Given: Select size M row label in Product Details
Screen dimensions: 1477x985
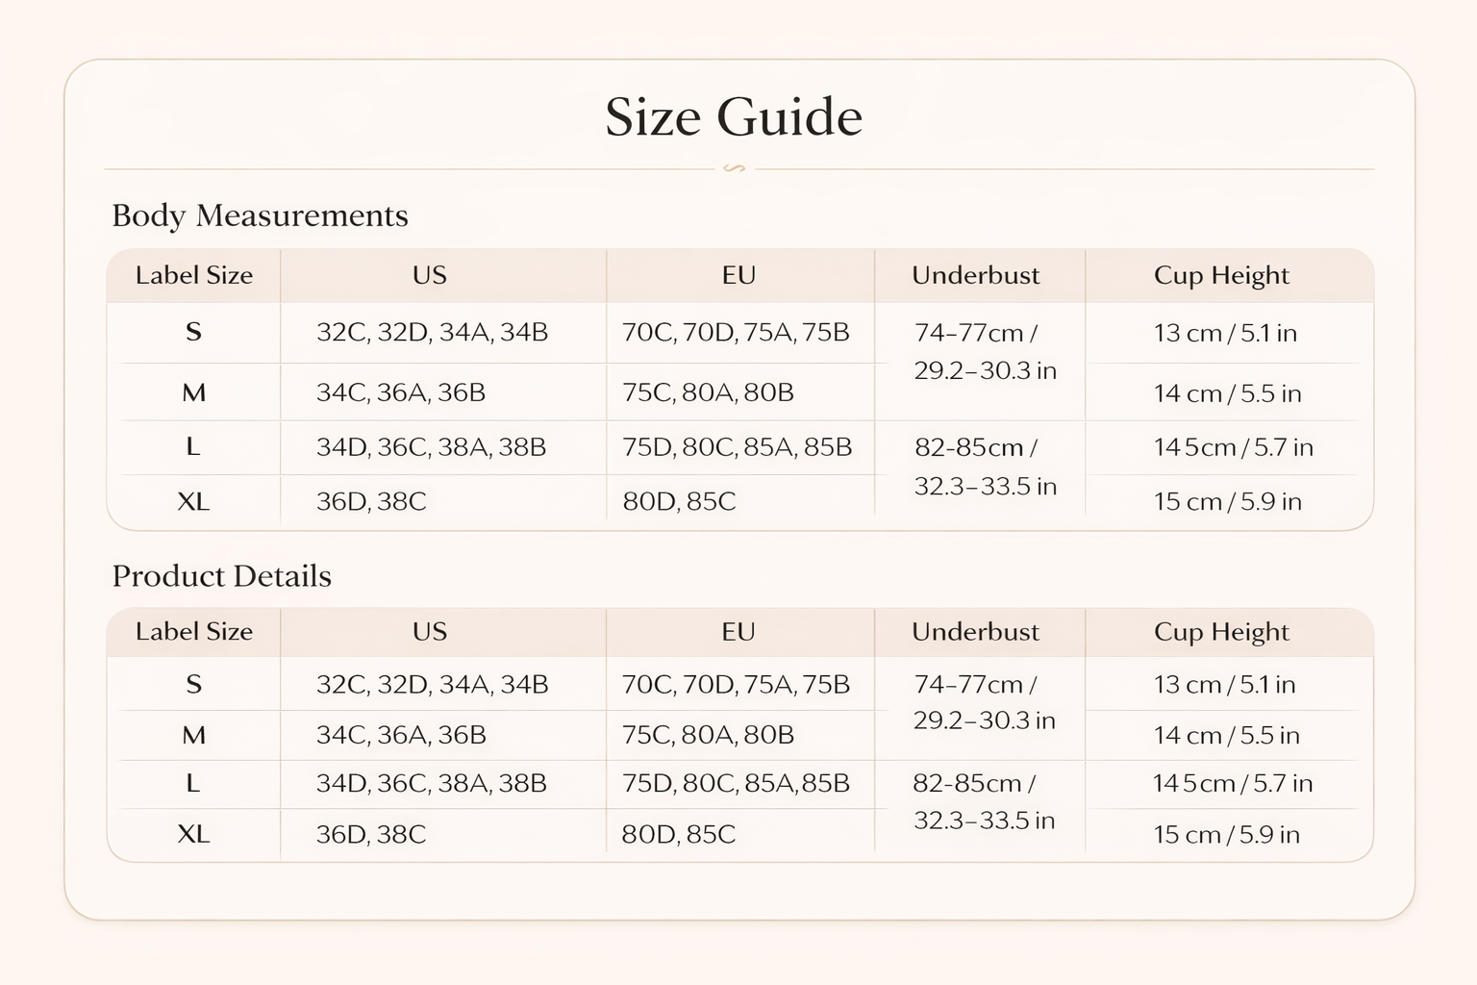Looking at the screenshot, I should (193, 736).
